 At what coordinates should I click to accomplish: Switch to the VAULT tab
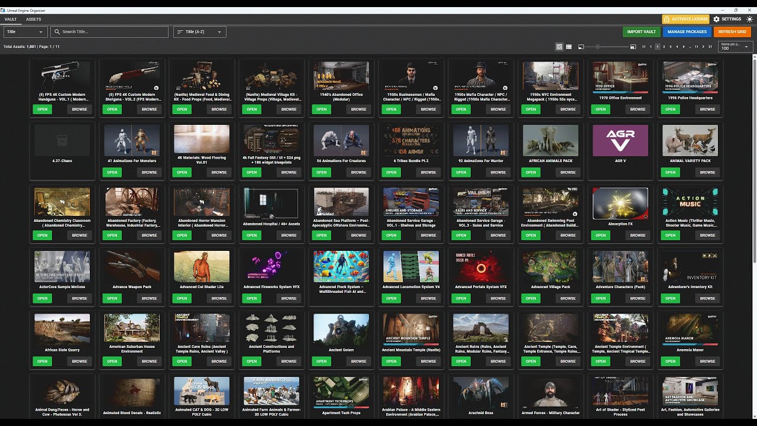tap(11, 20)
